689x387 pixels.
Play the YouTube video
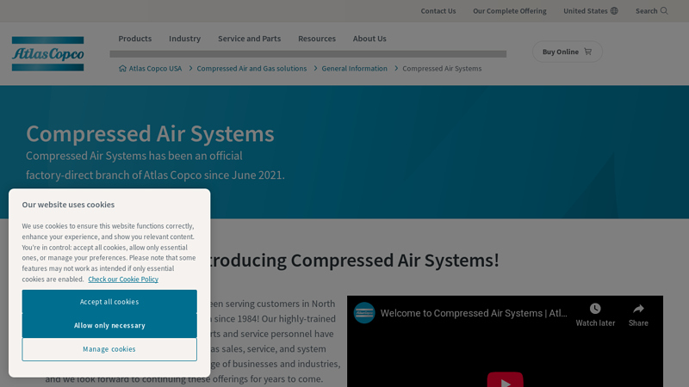pyautogui.click(x=505, y=379)
